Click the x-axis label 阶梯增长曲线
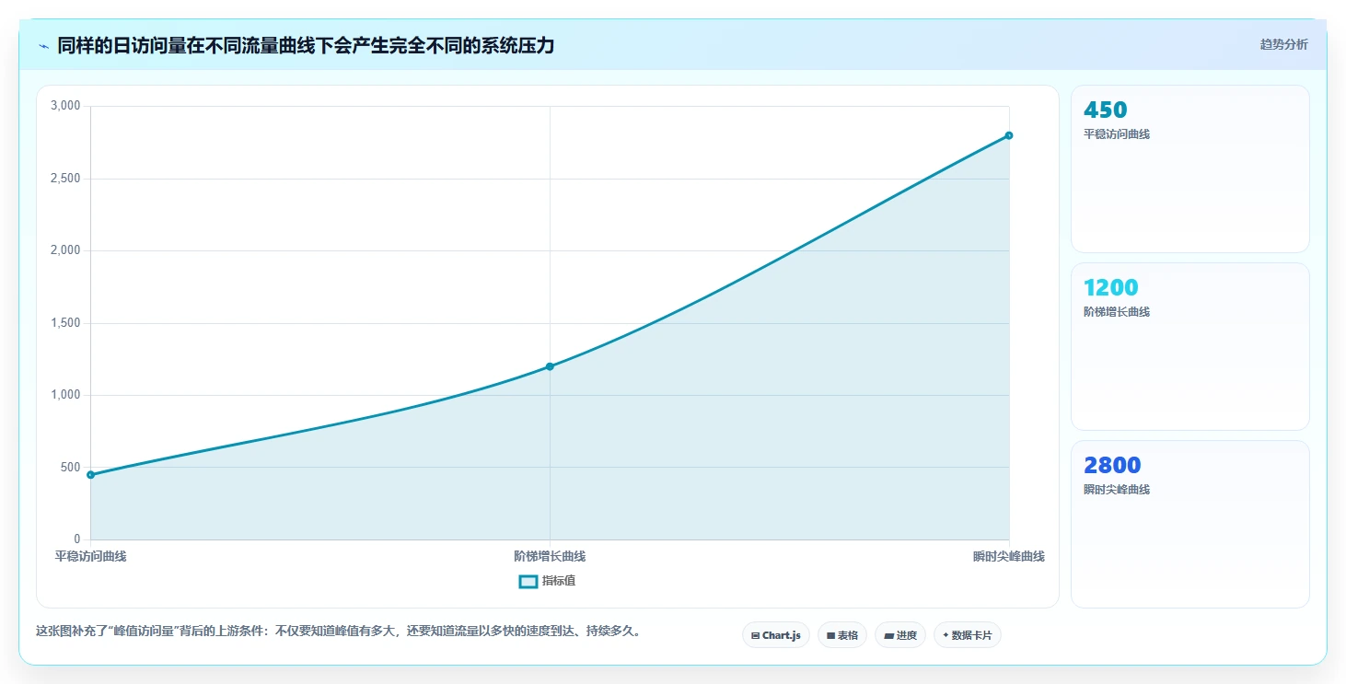The image size is (1346, 684). point(550,556)
